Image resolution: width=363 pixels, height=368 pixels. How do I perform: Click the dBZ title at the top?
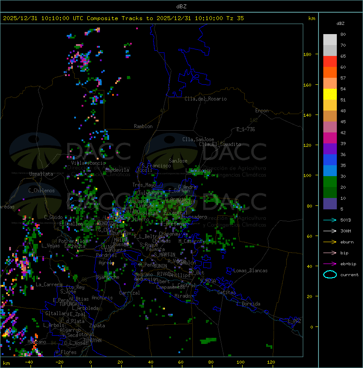pyautogui.click(x=181, y=6)
